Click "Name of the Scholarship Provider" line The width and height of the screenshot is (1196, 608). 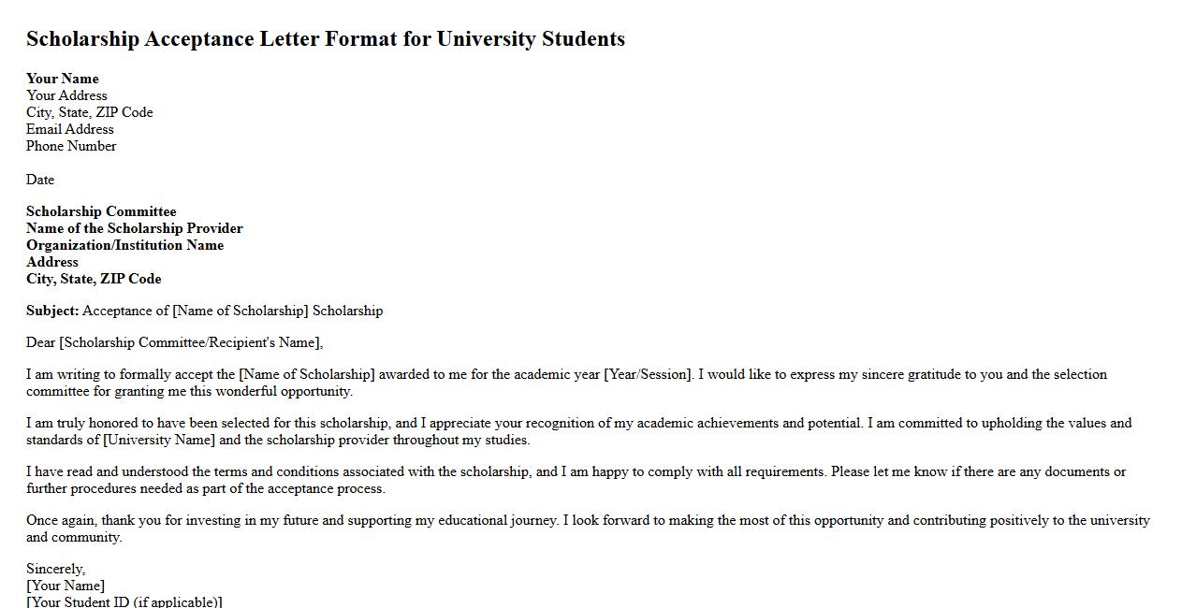click(134, 228)
